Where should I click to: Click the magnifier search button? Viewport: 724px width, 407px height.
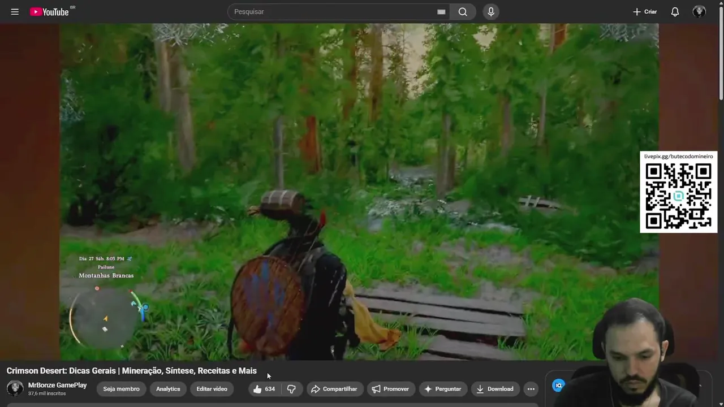coord(463,12)
